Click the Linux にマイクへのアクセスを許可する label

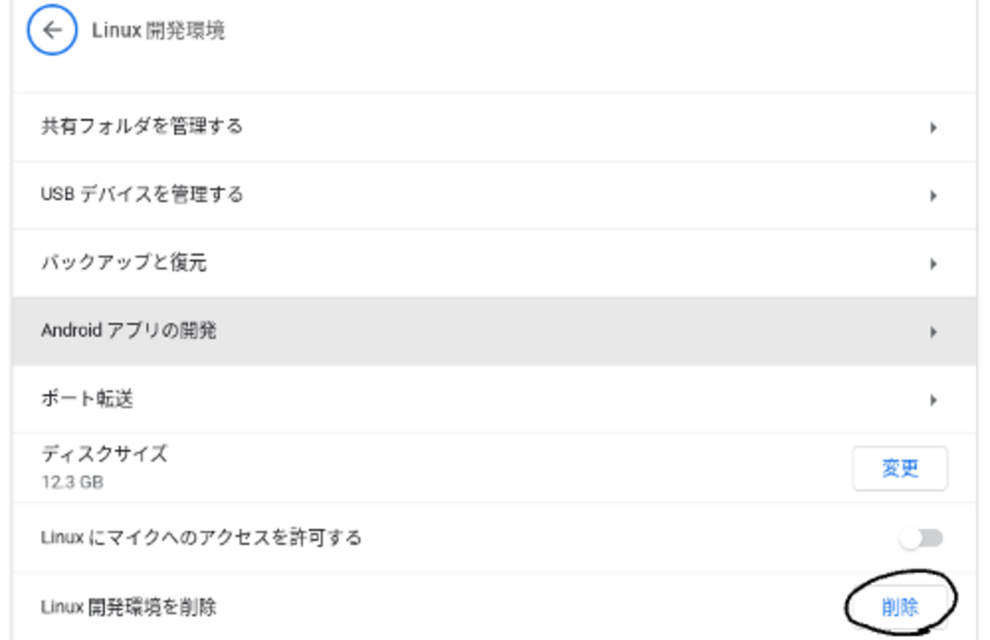pos(201,538)
